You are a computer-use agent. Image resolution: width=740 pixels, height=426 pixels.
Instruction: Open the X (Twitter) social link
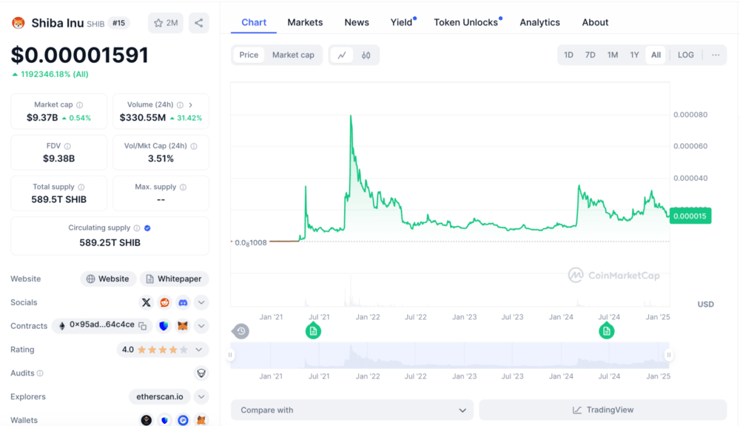click(x=147, y=302)
